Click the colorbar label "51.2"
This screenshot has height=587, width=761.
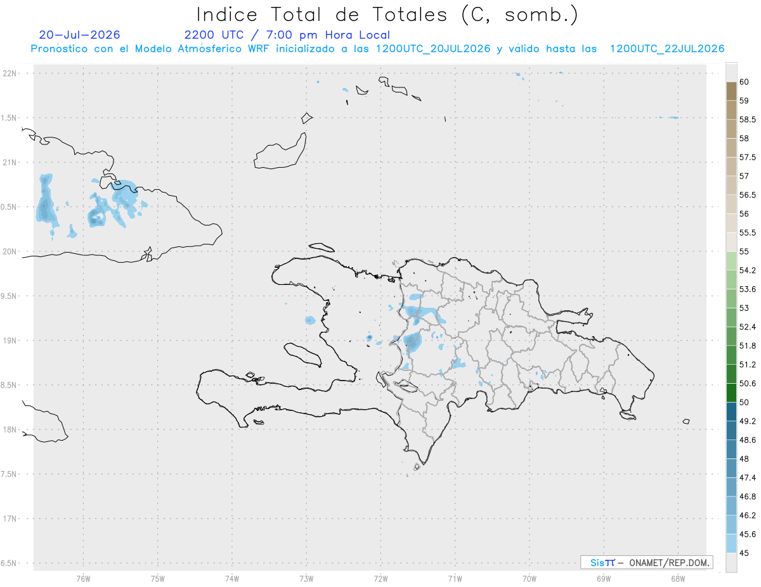747,365
